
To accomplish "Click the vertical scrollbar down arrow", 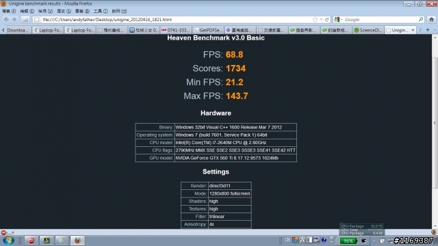I will pyautogui.click(x=435, y=226).
